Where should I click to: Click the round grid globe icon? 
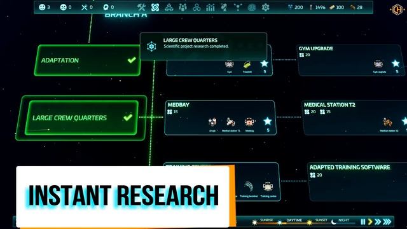[252, 8]
